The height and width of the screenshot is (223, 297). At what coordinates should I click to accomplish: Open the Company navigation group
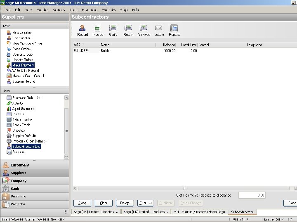(x=35, y=181)
